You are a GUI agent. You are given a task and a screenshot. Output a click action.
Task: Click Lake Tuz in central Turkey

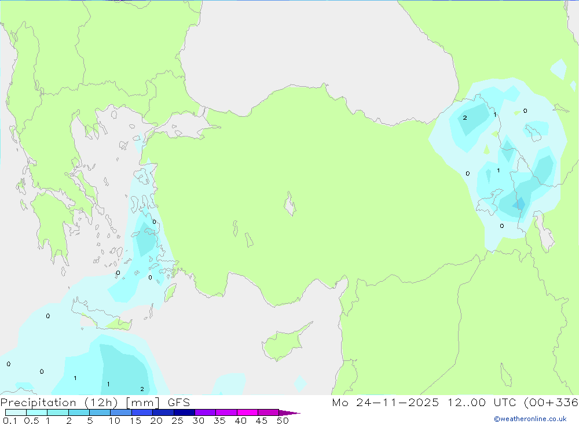290,204
